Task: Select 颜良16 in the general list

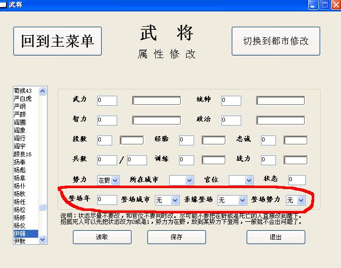Action: coord(26,154)
